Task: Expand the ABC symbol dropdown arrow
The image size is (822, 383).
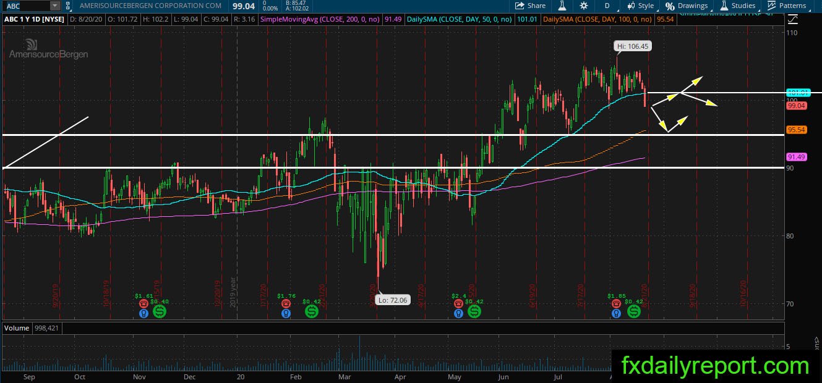Action: pyautogui.click(x=55, y=6)
